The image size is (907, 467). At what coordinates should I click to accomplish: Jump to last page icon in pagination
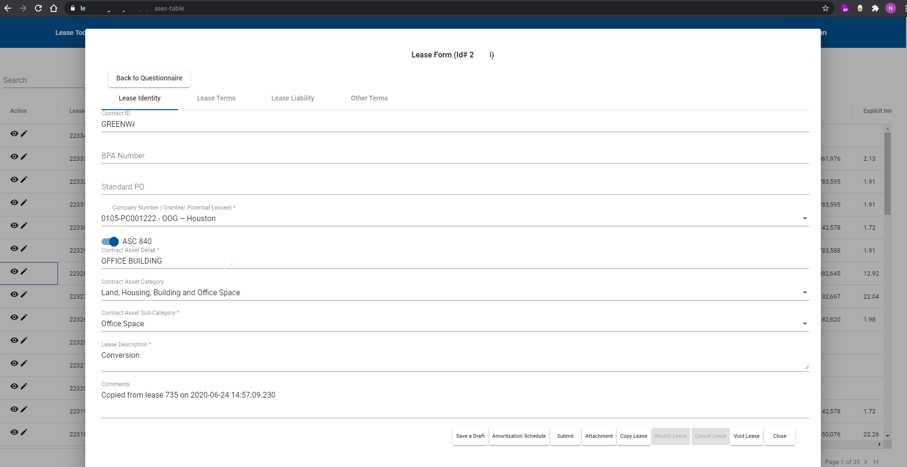876,462
